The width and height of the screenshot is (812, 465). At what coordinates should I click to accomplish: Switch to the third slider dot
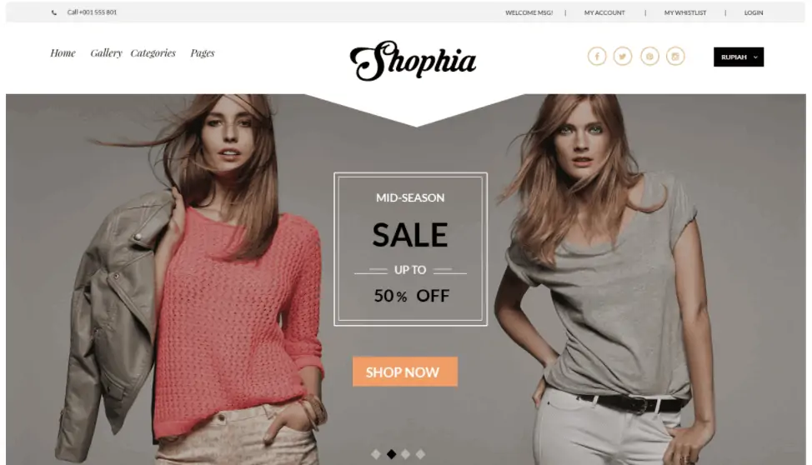pyautogui.click(x=405, y=454)
